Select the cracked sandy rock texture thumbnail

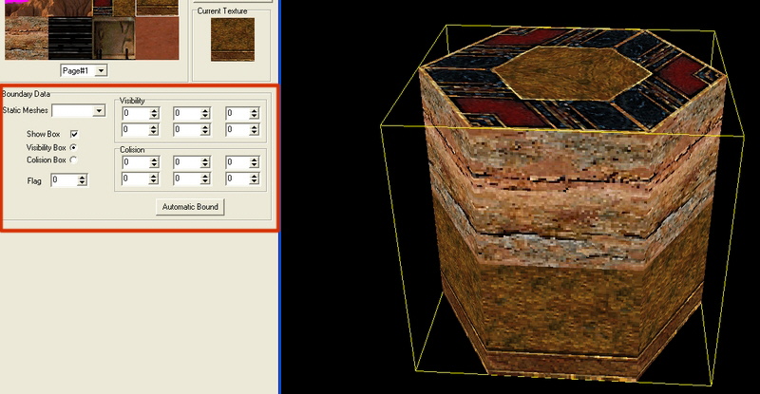(26, 36)
